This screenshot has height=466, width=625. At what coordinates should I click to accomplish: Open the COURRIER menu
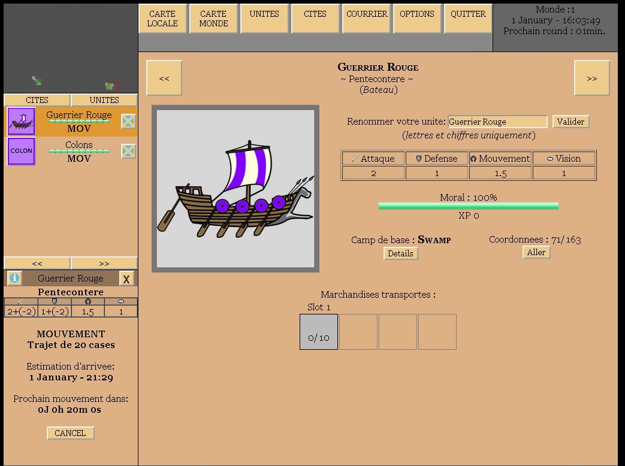point(366,19)
